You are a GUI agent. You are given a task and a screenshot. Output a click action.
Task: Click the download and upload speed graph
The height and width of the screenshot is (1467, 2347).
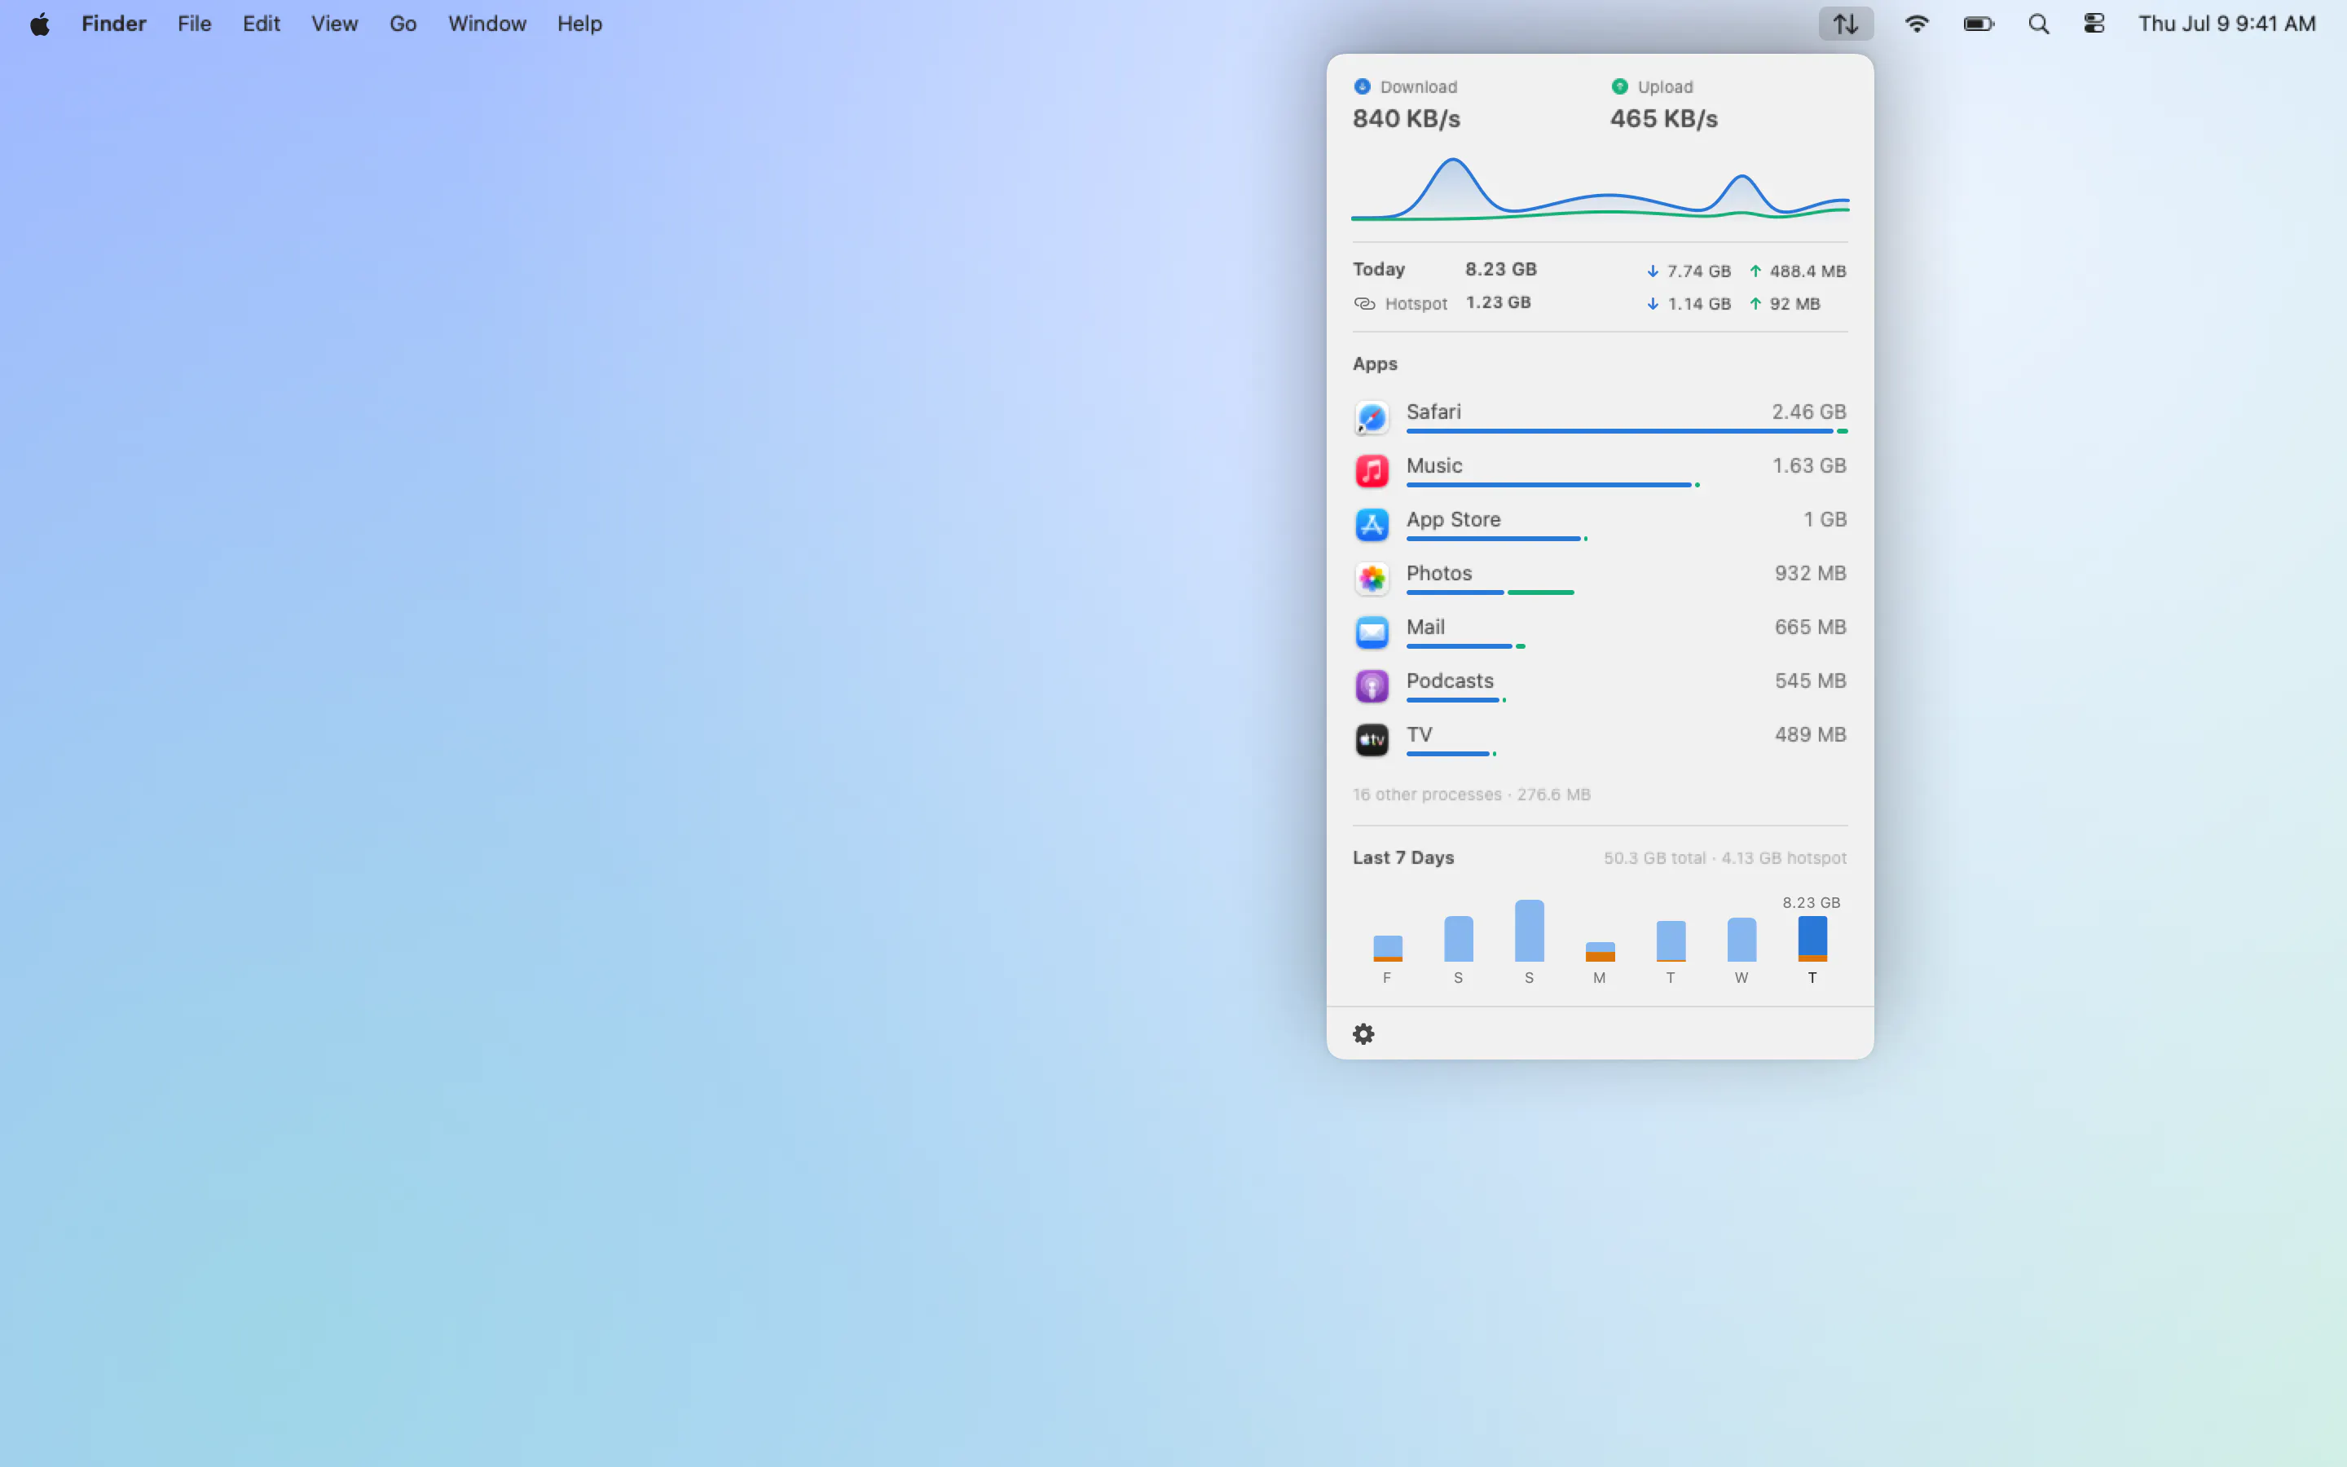(x=1601, y=189)
